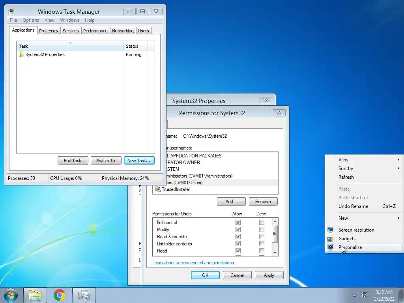The height and width of the screenshot is (303, 404).
Task: Click the Screen resolution monitor icon
Action: coord(330,230)
